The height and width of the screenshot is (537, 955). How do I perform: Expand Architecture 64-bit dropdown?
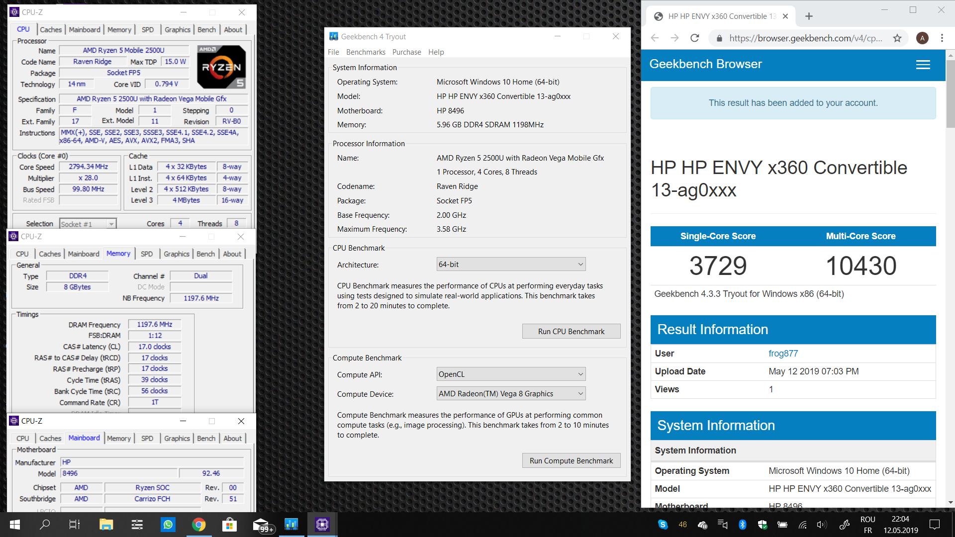click(511, 265)
